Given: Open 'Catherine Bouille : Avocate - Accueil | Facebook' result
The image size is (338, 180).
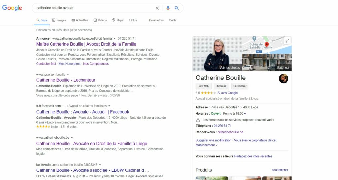Looking at the screenshot, I should (83, 112).
